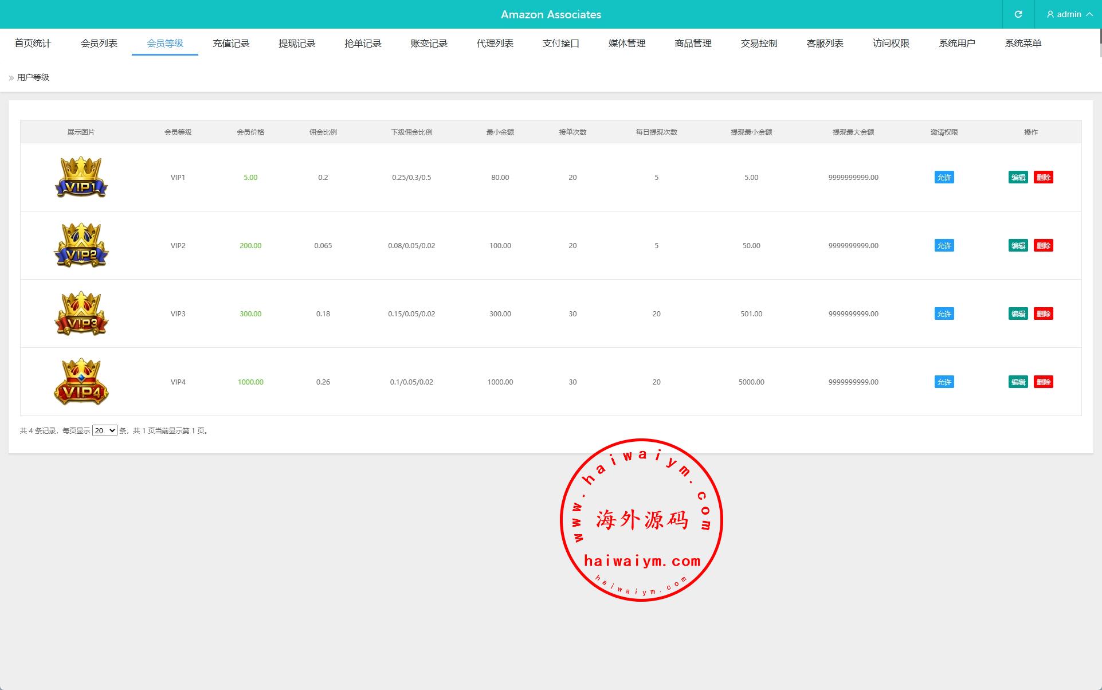
Task: Click the admin user avatar icon
Action: point(1050,14)
